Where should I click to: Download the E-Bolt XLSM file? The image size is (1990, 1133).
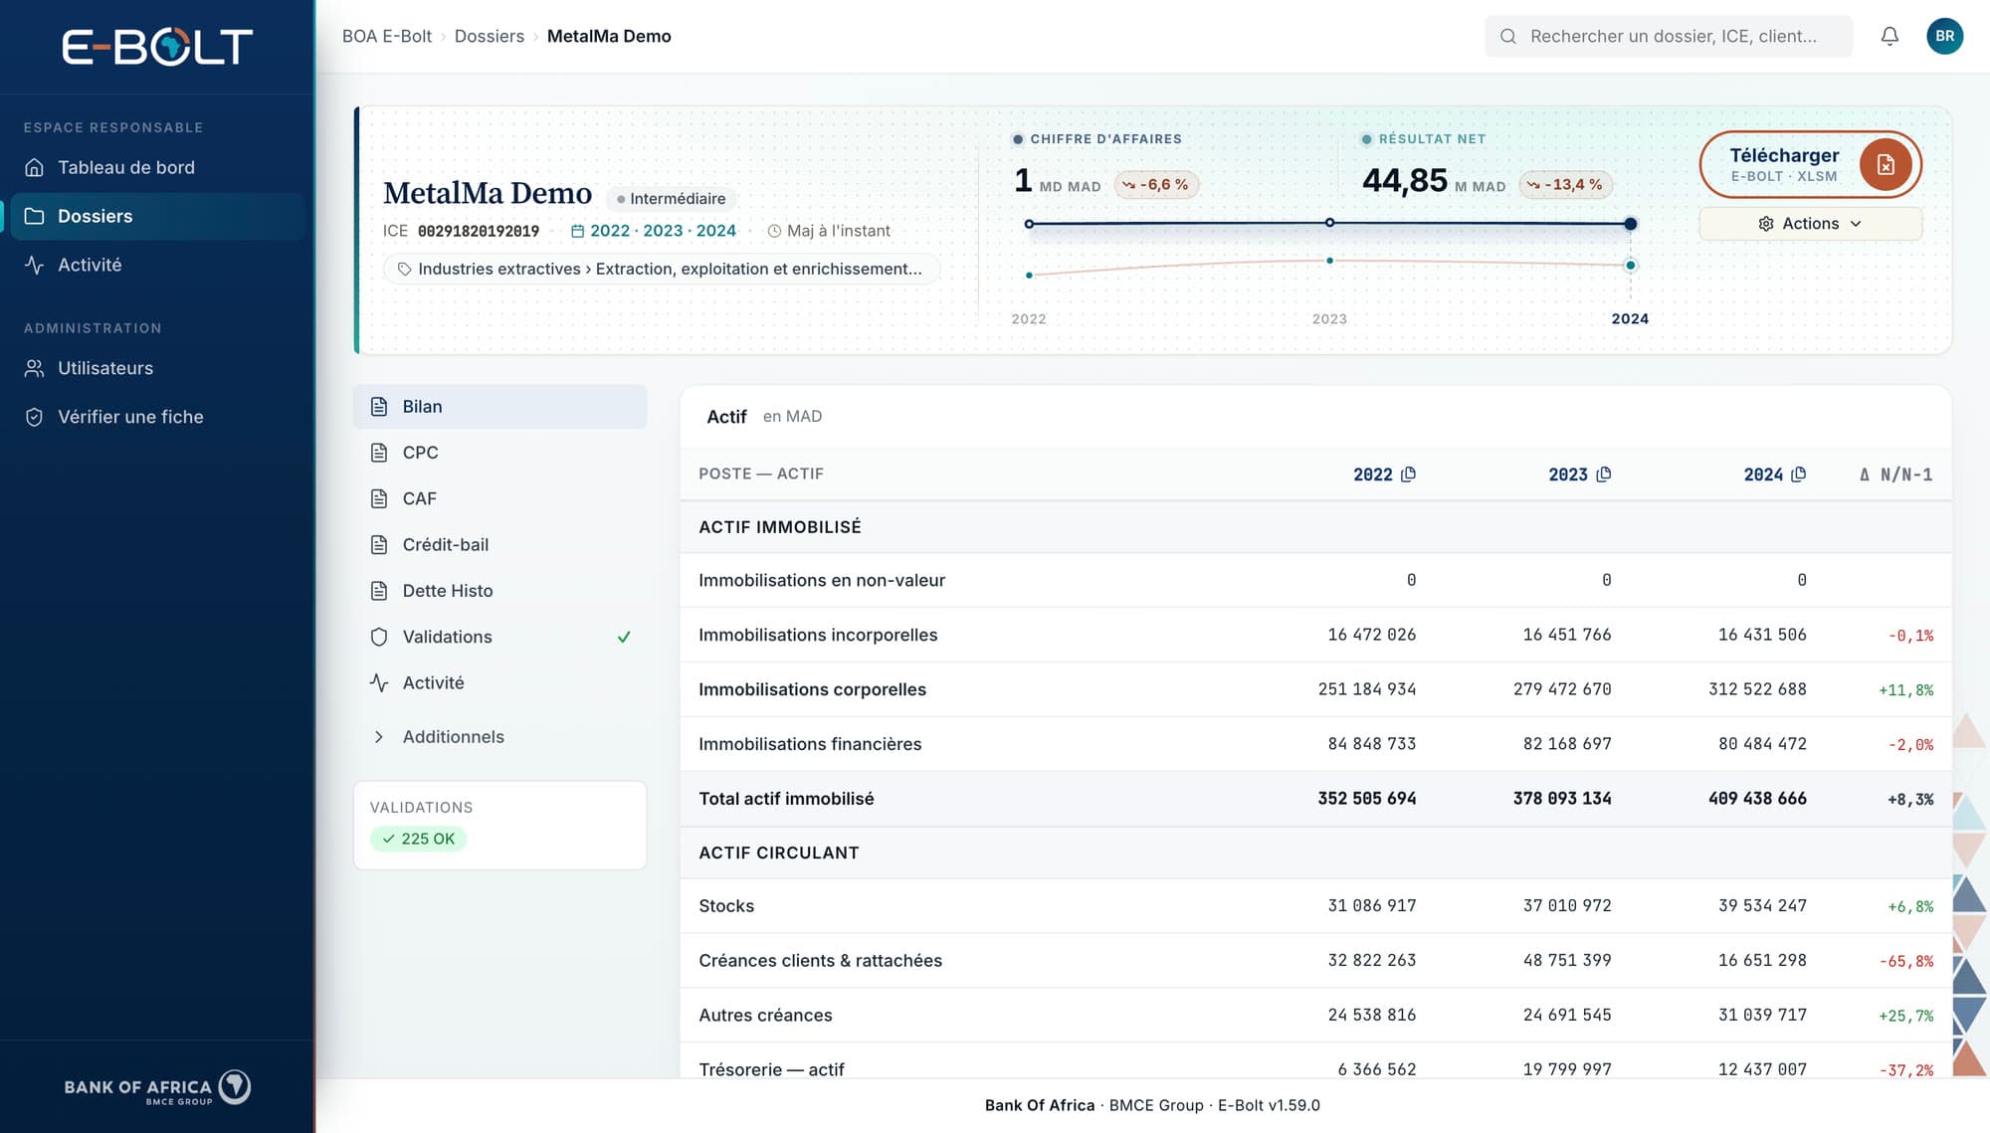pos(1810,165)
